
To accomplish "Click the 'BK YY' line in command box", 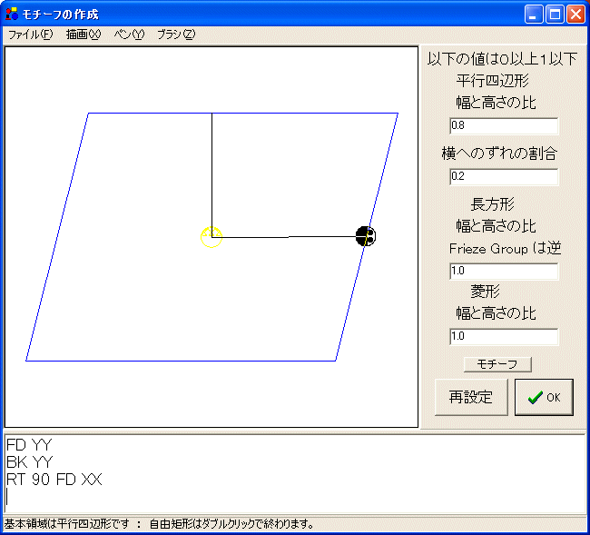I will point(29,461).
